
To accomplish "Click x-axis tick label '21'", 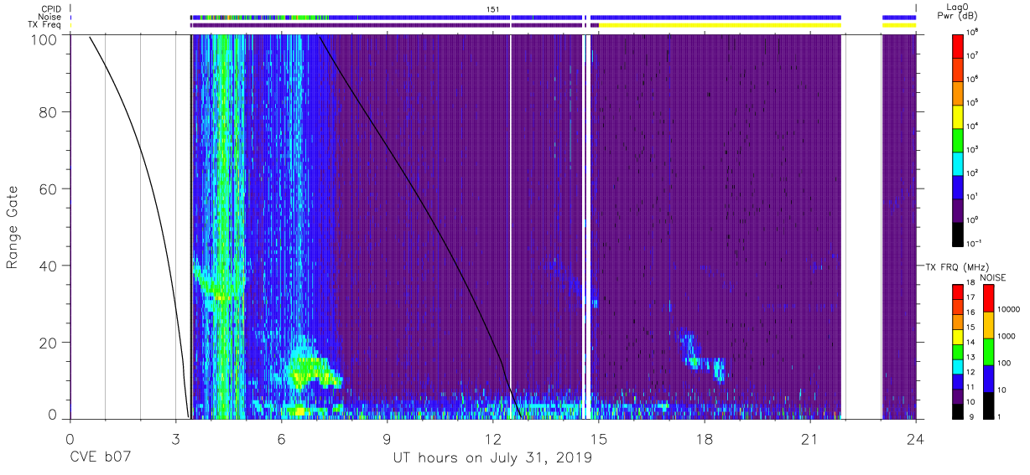I will point(810,438).
